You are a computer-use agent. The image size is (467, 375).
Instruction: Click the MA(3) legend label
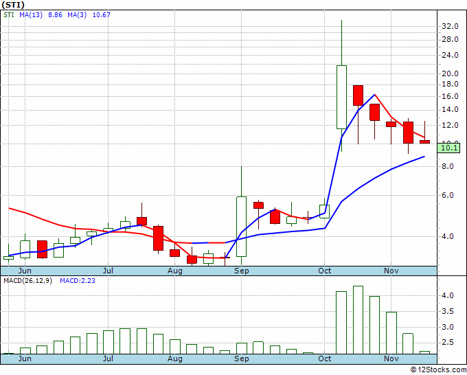pos(77,15)
